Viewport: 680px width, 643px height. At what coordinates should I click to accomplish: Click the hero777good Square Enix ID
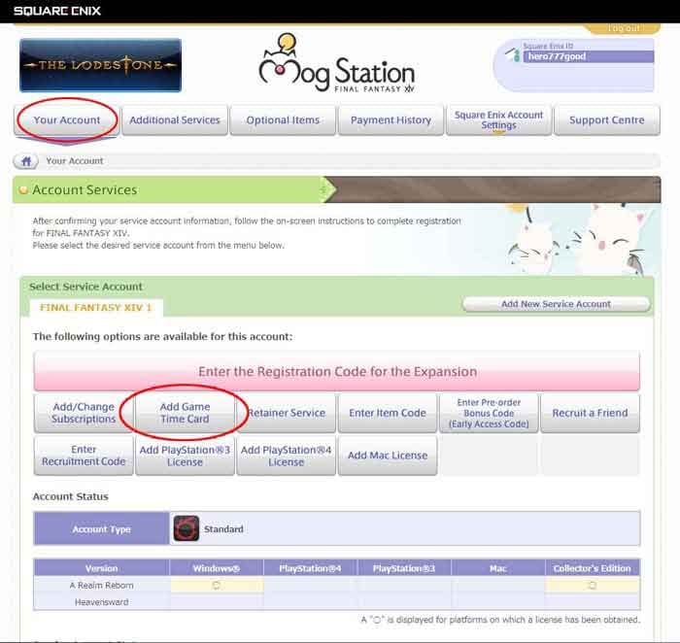coord(589,56)
